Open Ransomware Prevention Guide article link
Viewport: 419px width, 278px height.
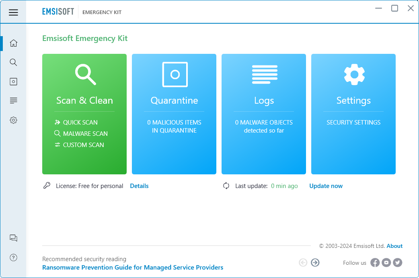[x=133, y=267]
